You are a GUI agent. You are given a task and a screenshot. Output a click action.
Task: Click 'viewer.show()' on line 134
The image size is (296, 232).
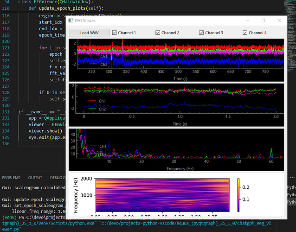coord(45,131)
